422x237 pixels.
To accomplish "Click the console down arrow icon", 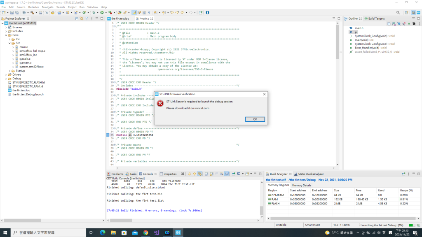I will click(x=190, y=174).
